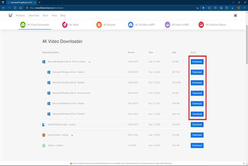Expand the Ubuntu 64-bit Installer options
Screen dimensions: 248x166
click(x=72, y=135)
